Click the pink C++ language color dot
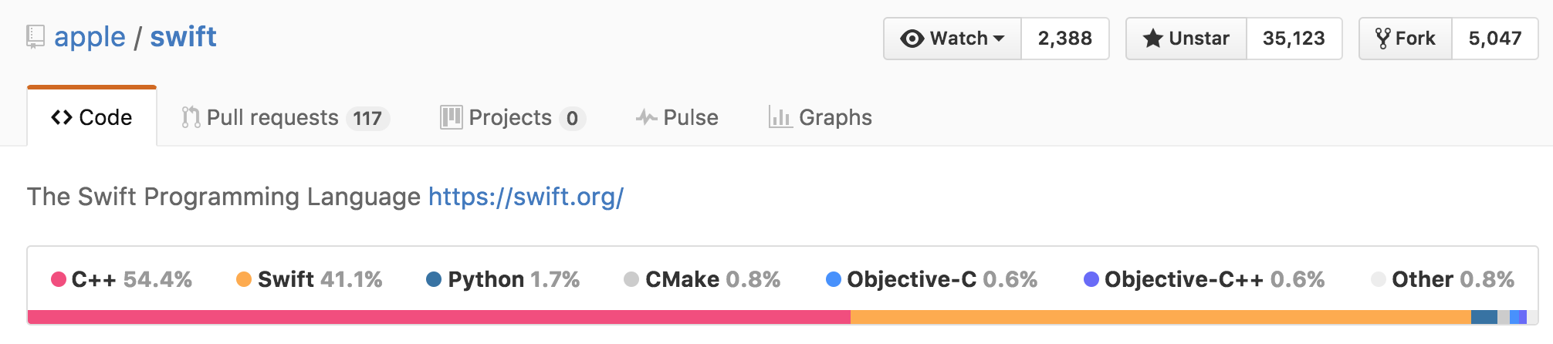The width and height of the screenshot is (1553, 344). 59,279
